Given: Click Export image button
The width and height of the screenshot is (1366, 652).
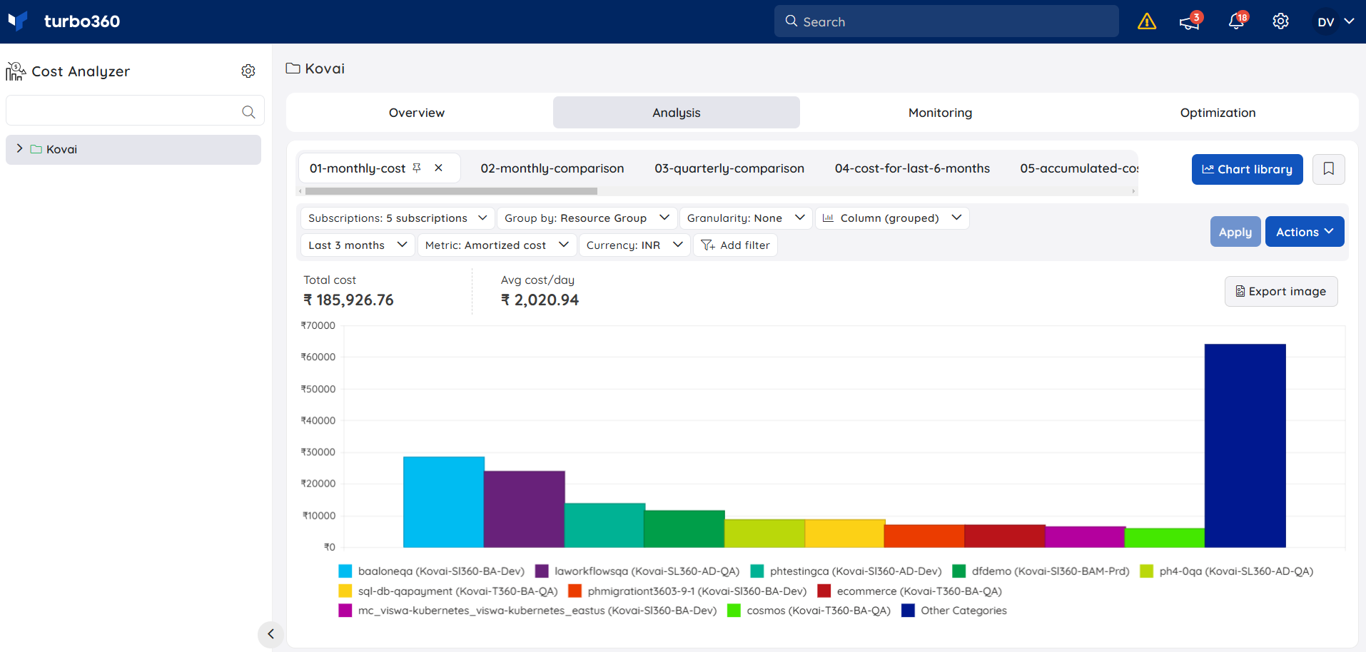Looking at the screenshot, I should (x=1281, y=291).
